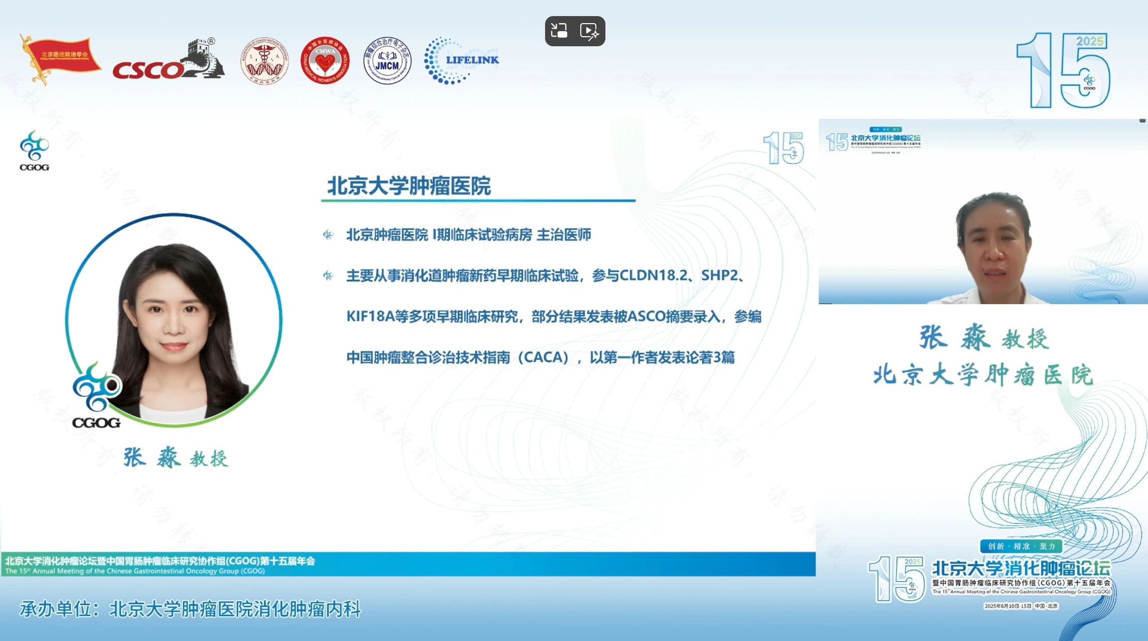Screen dimensions: 1148x641
Task: Click the large 15 2025 anniversary logo
Action: (x=1063, y=70)
